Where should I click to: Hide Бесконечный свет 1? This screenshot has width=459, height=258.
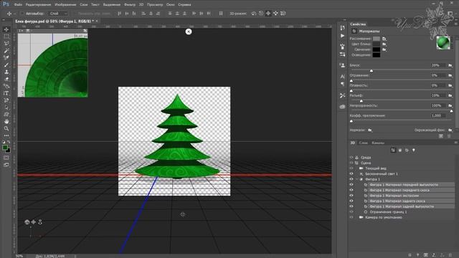[x=351, y=173]
